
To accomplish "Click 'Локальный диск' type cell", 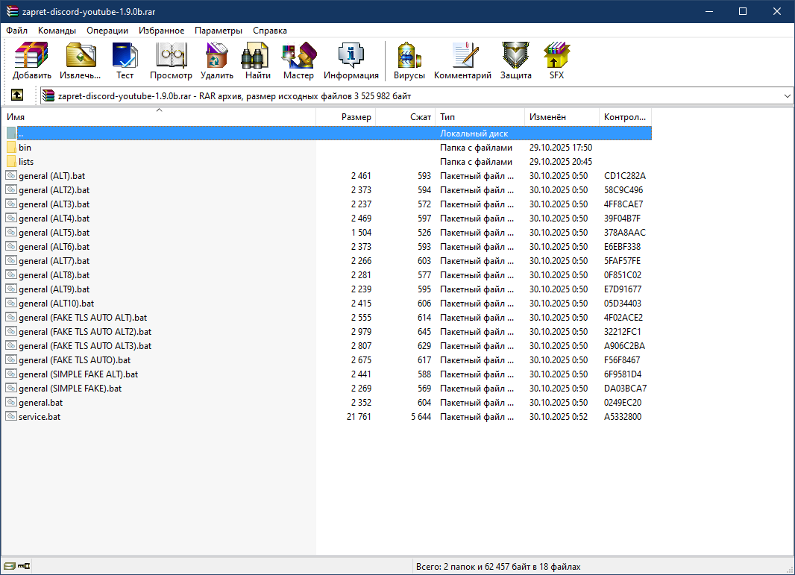I will [x=474, y=133].
